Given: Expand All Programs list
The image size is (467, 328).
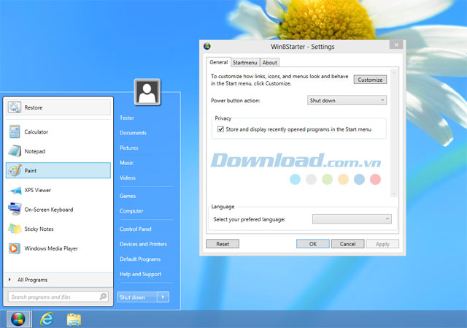Looking at the screenshot, I should pos(32,280).
